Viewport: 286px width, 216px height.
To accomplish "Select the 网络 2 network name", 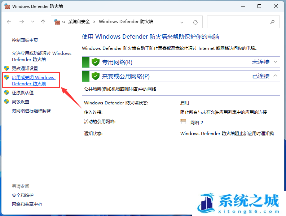I will 197,122.
